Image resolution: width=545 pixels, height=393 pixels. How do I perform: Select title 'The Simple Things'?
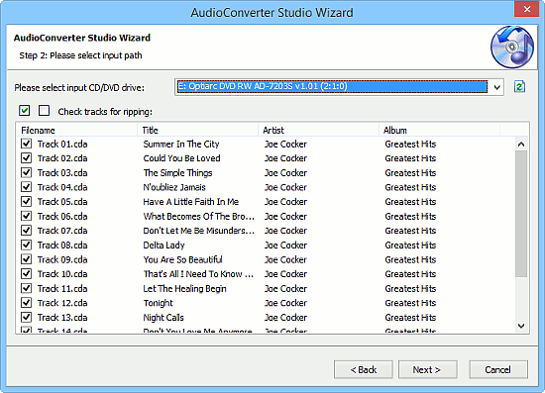(177, 173)
